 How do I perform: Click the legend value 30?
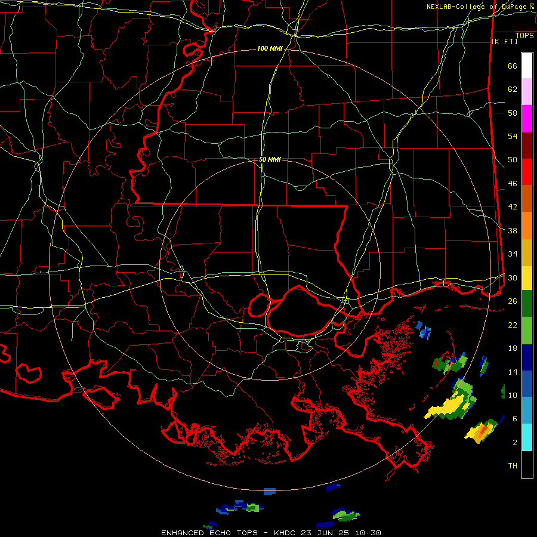(513, 277)
